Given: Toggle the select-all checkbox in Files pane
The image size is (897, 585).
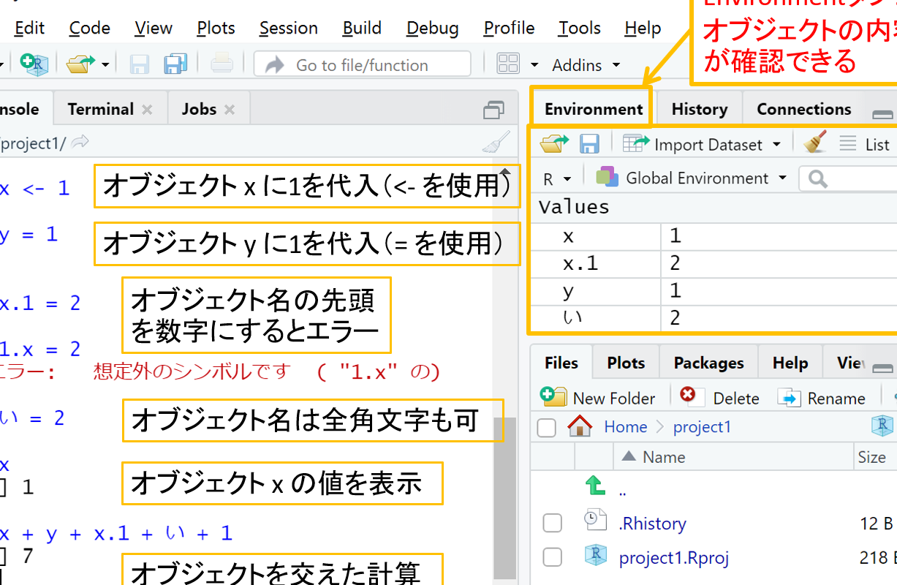Looking at the screenshot, I should (547, 427).
